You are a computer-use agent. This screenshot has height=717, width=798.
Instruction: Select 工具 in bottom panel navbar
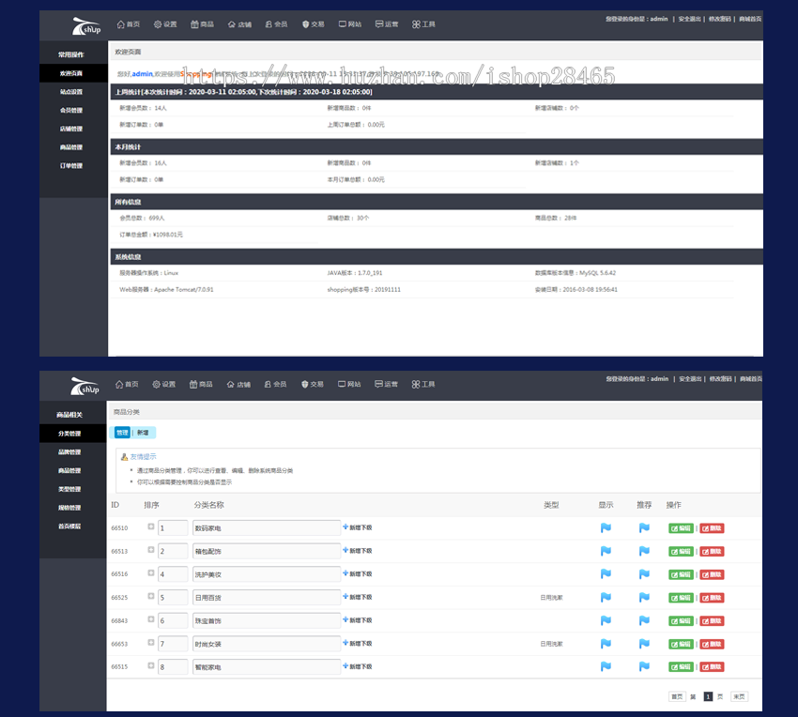point(423,384)
